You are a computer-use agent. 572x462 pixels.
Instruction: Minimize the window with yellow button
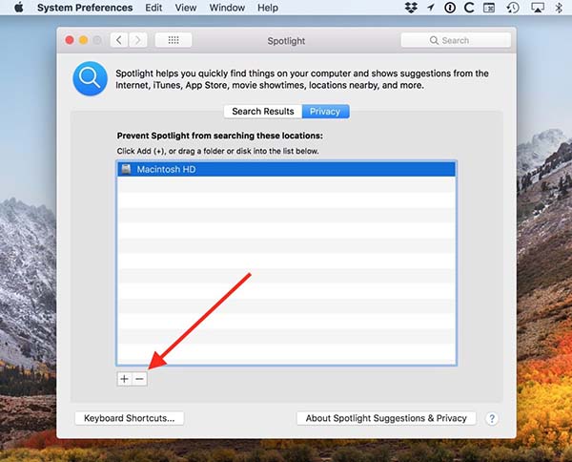pos(84,40)
